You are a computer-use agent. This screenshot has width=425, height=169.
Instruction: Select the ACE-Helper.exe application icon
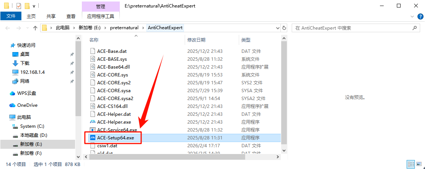pyautogui.click(x=93, y=122)
